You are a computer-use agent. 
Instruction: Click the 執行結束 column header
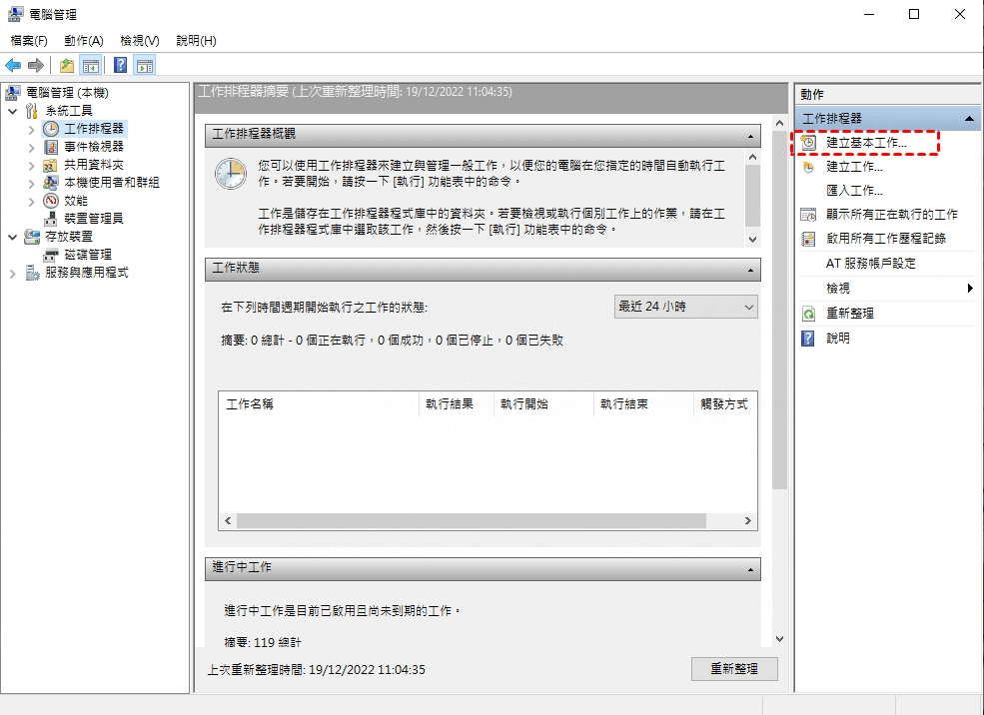(643, 404)
